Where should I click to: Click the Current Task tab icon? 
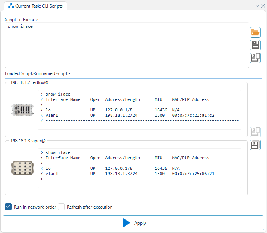(x=11, y=6)
